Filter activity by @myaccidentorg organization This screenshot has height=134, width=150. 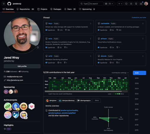(x=67, y=101)
